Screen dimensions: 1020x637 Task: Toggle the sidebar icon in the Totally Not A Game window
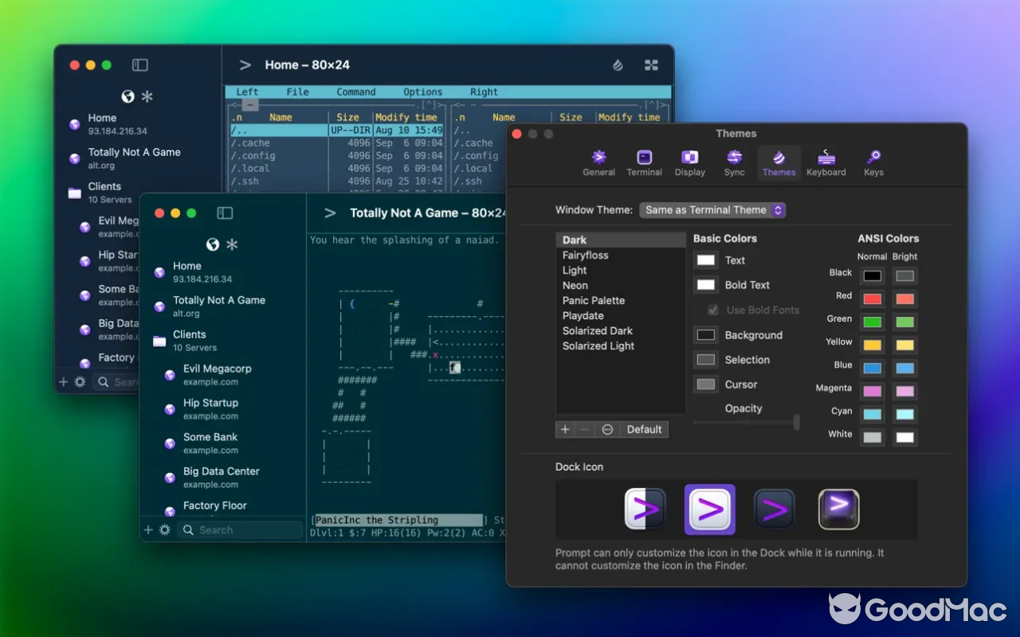(x=224, y=213)
